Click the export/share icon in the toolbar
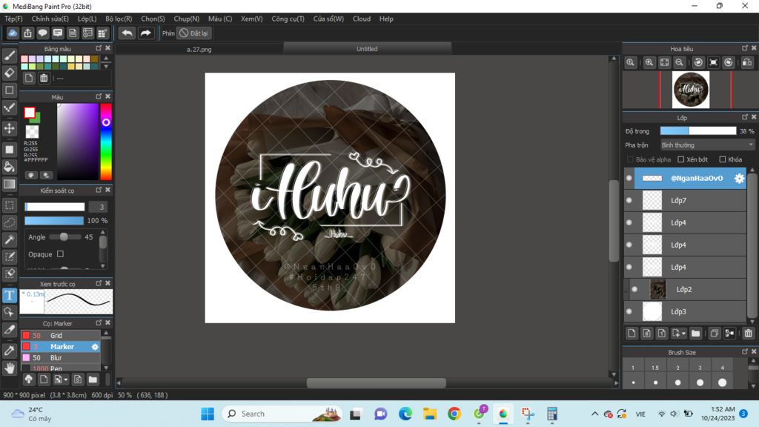The image size is (759, 427). tap(27, 33)
